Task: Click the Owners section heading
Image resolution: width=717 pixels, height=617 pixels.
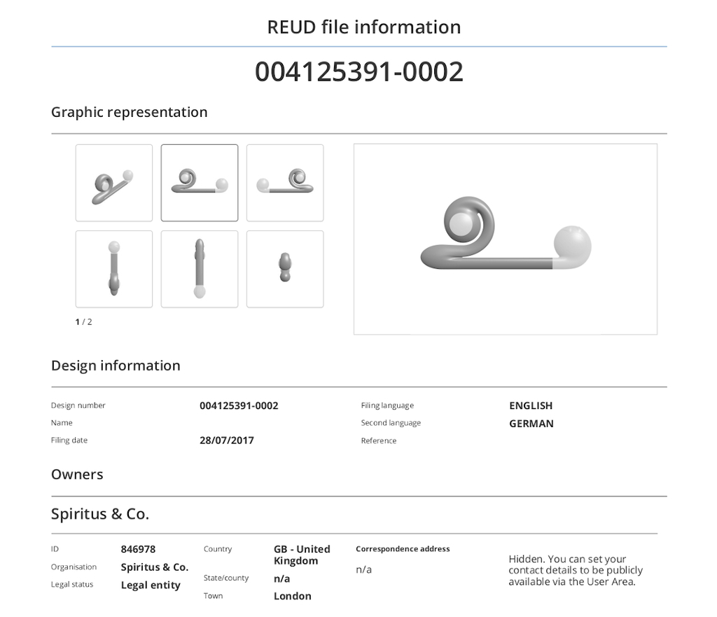Action: 77,474
